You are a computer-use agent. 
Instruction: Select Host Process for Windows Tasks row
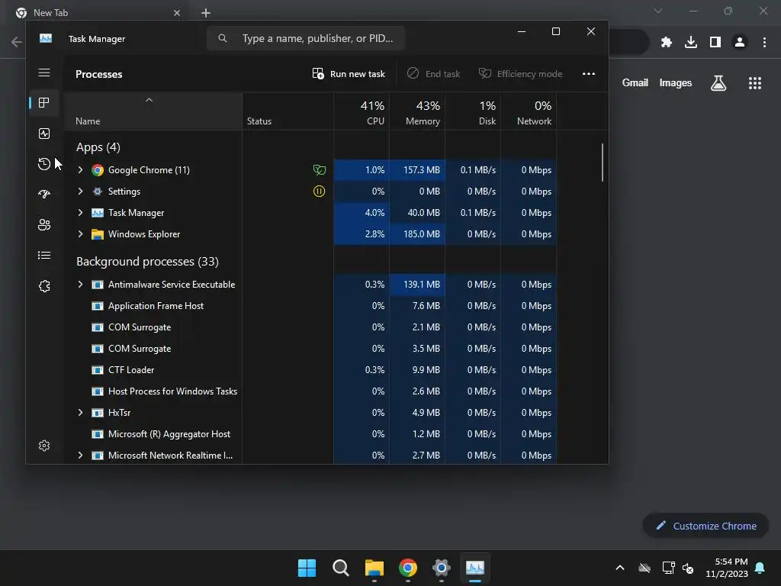tap(310, 391)
